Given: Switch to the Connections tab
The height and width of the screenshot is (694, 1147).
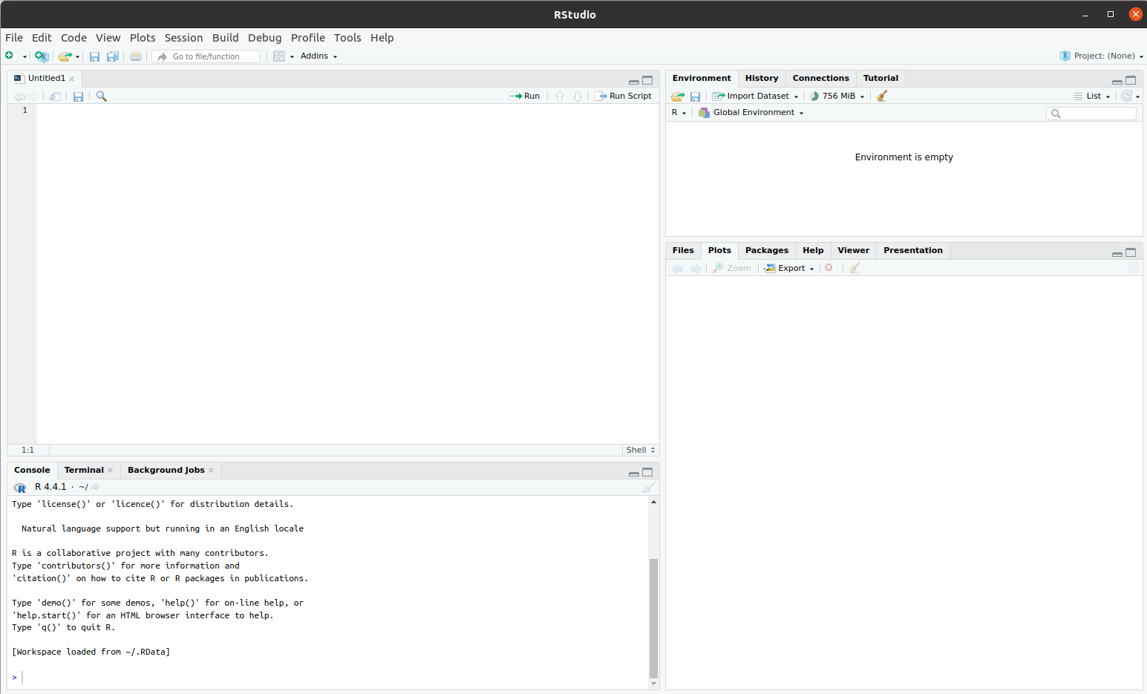Looking at the screenshot, I should coord(820,78).
